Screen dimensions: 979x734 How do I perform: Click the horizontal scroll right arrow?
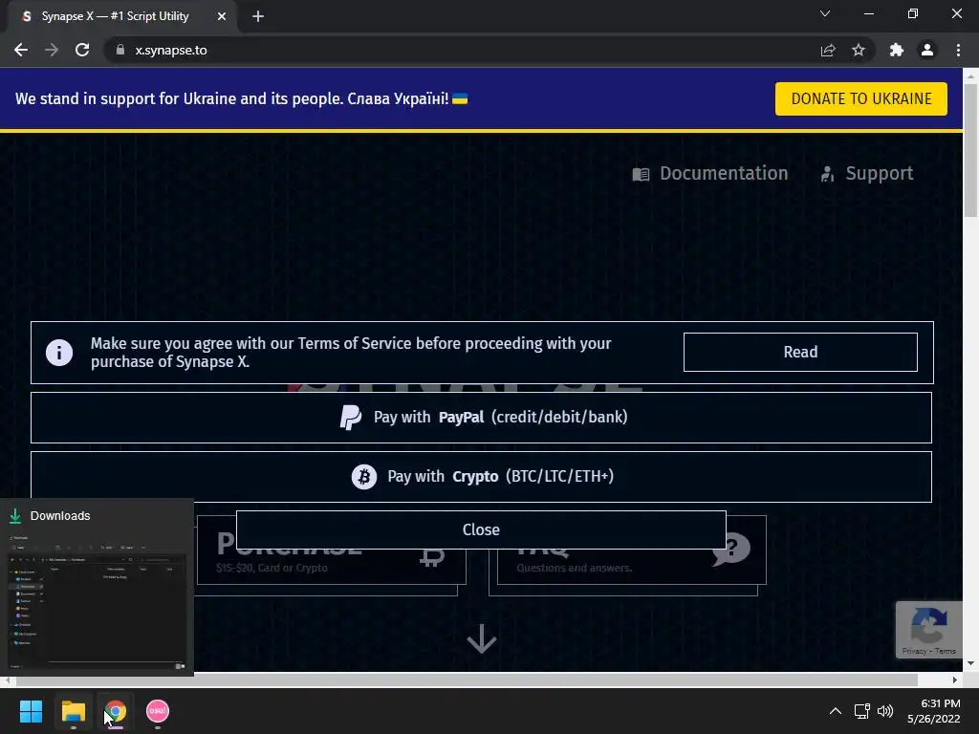point(955,680)
